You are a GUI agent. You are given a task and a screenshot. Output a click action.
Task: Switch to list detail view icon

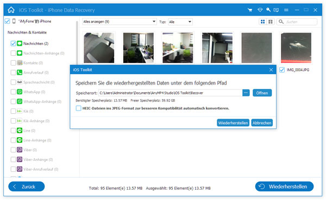point(271,22)
